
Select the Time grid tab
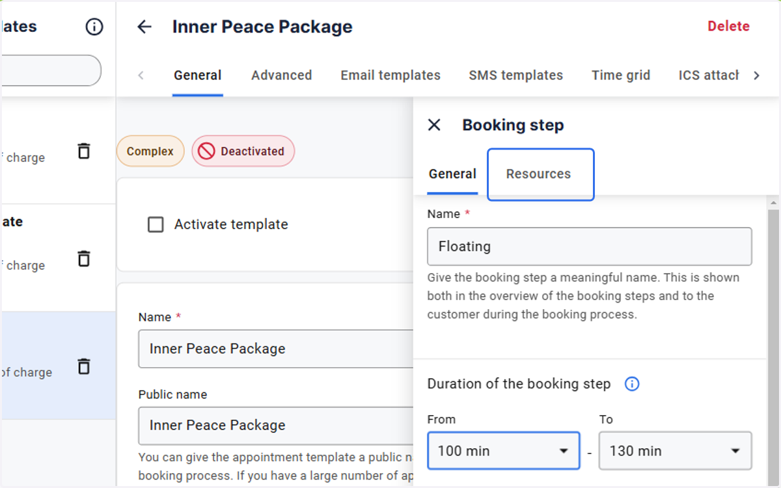coord(621,75)
